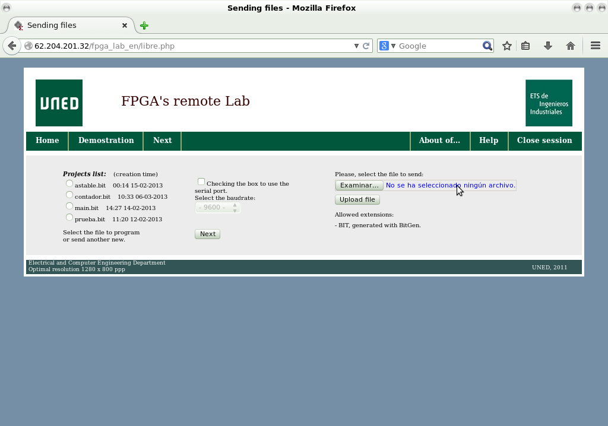This screenshot has height=426, width=608.
Task: Open the Firefox downloads panel
Action: [x=547, y=46]
